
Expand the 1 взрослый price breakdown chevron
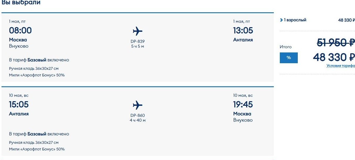pyautogui.click(x=281, y=20)
